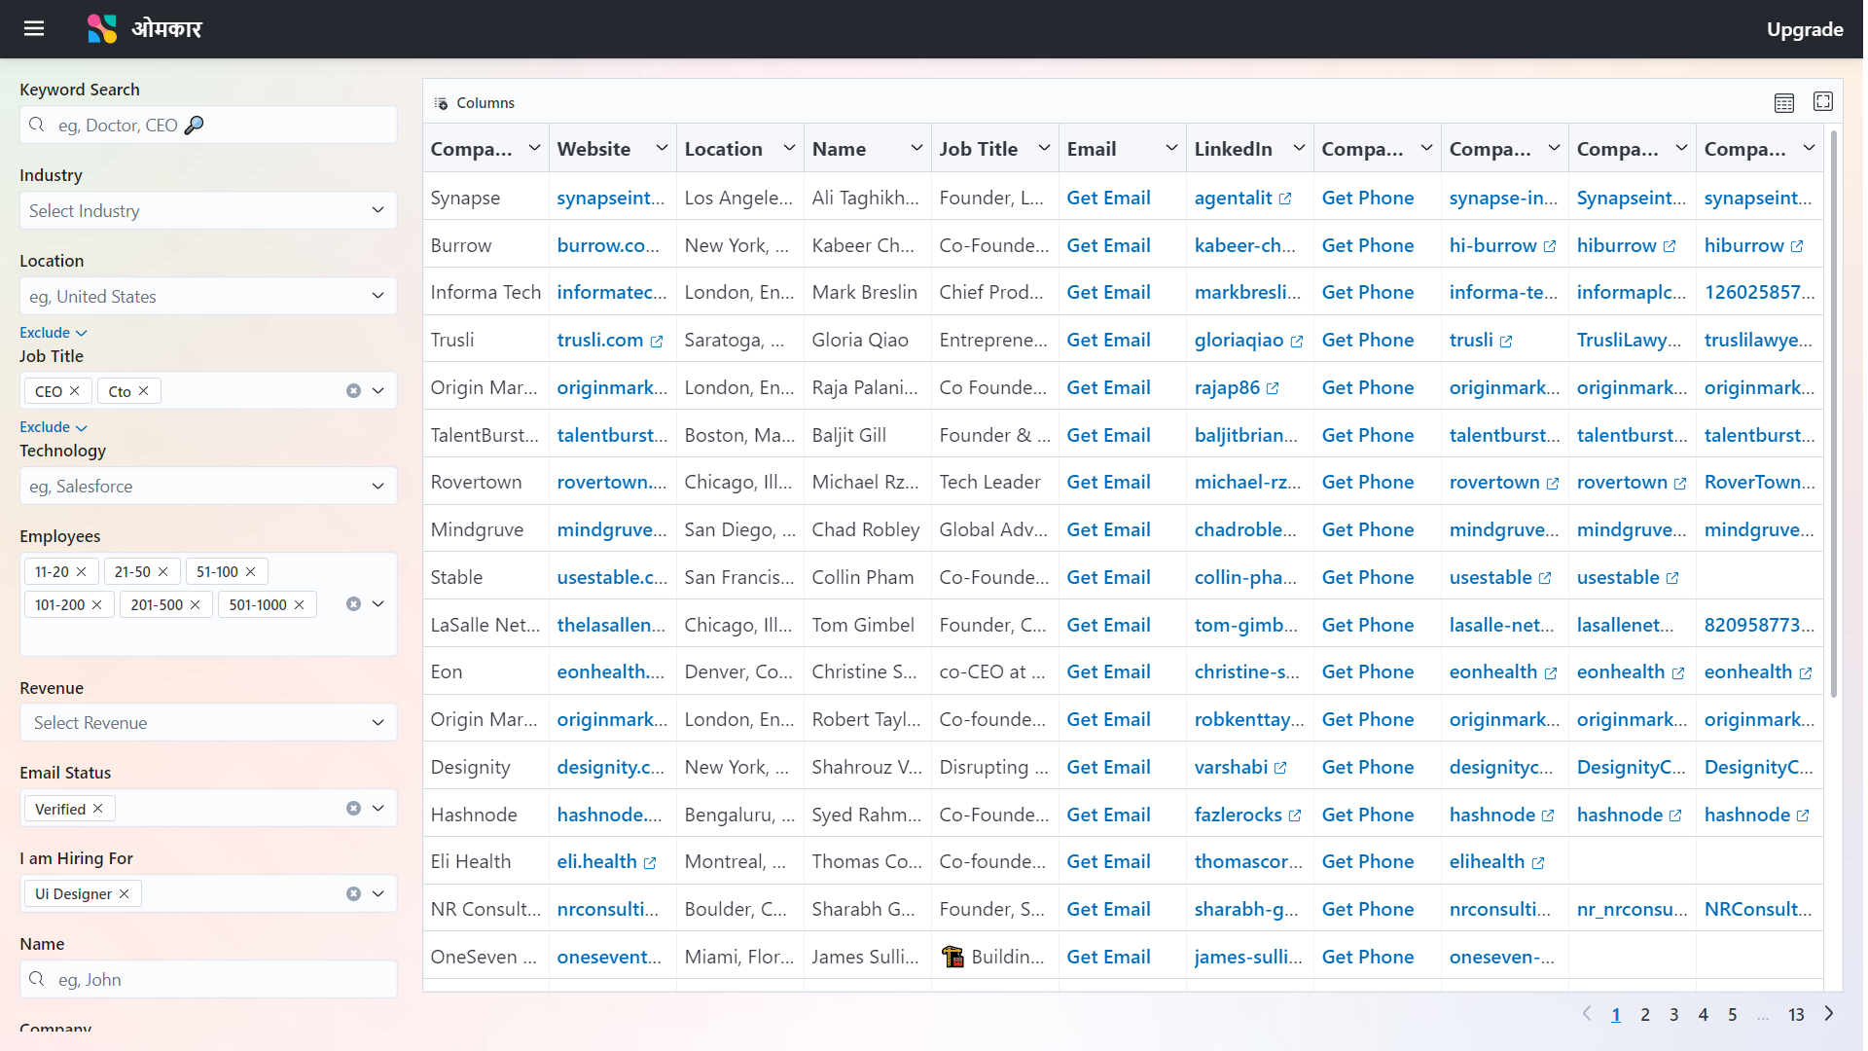Remove the Verified email status tag
1868x1051 pixels.
(98, 809)
